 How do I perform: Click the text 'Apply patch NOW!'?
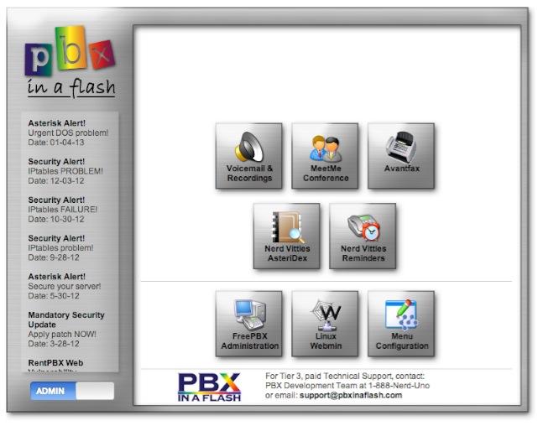tap(62, 335)
